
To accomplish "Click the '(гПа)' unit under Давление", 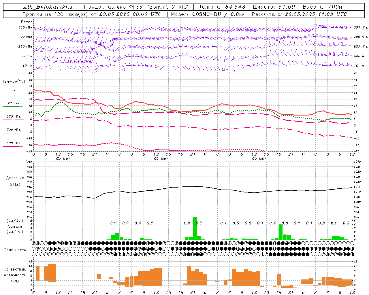I will [x=15, y=184].
